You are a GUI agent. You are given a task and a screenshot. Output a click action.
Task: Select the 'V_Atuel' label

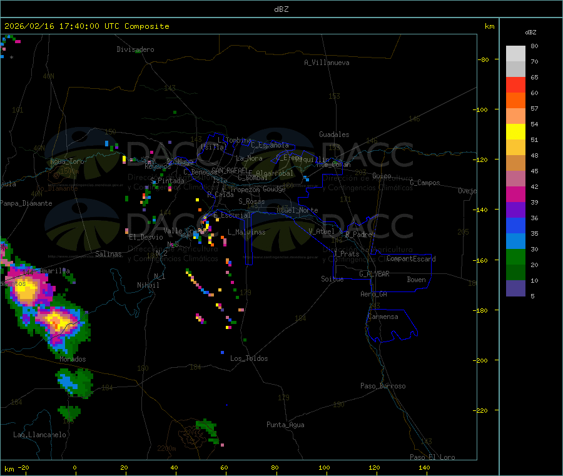pos(322,231)
